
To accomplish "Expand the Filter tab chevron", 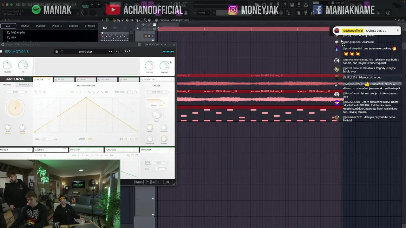I will pyautogui.click(x=49, y=79).
